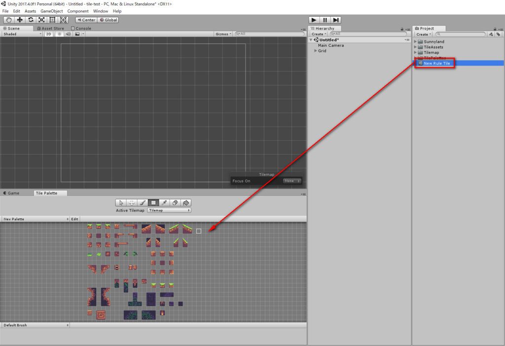Click the palette Edit button
The height and width of the screenshot is (346, 505).
coord(75,219)
